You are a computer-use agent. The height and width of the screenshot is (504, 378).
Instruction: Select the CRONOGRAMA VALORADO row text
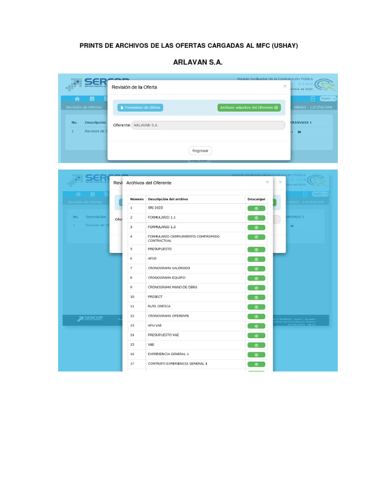(169, 268)
